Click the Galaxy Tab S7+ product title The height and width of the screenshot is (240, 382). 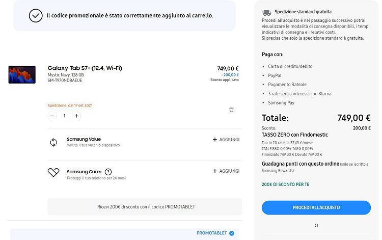85,68
